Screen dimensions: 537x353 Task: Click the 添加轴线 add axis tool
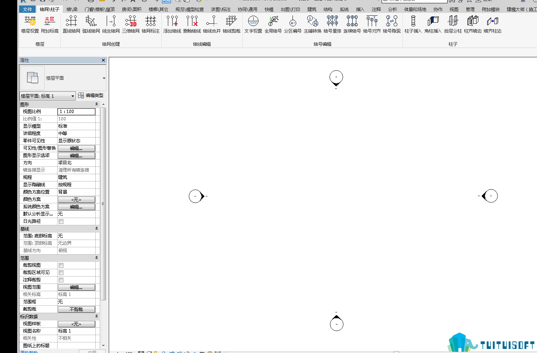(x=172, y=25)
